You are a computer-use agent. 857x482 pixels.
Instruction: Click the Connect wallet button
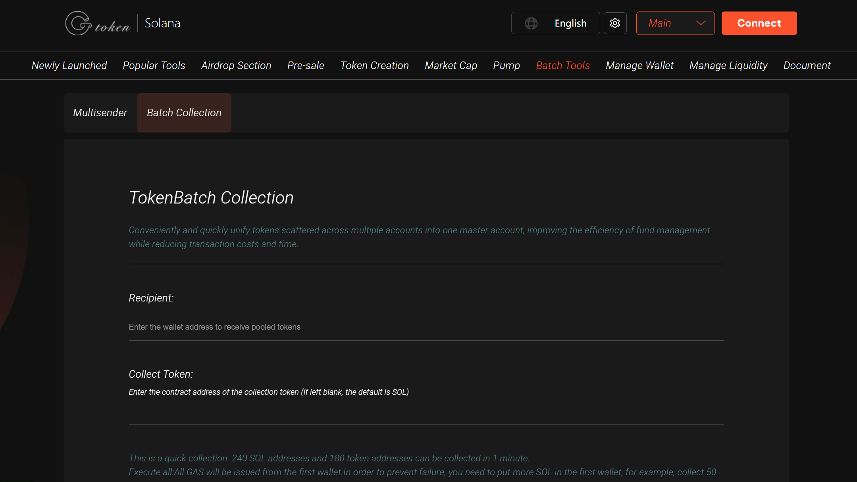pos(759,23)
